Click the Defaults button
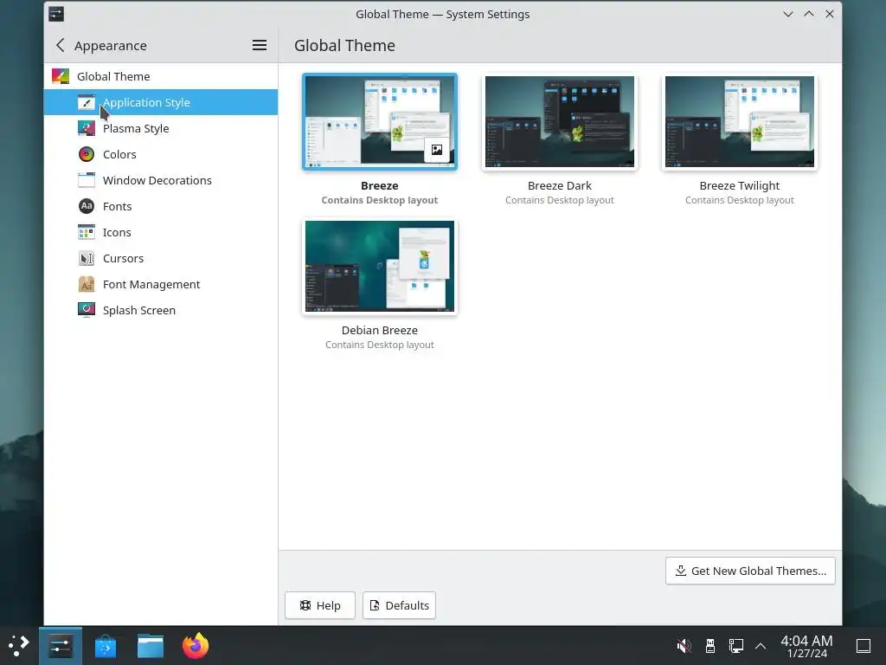This screenshot has height=665, width=886. coord(399,605)
